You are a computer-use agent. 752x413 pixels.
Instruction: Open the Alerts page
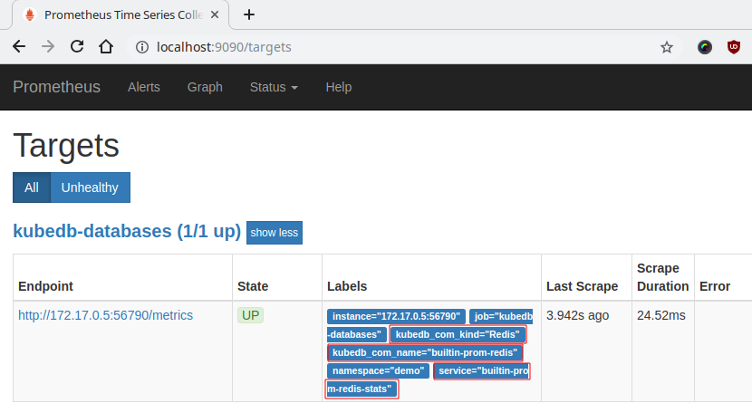click(x=144, y=88)
